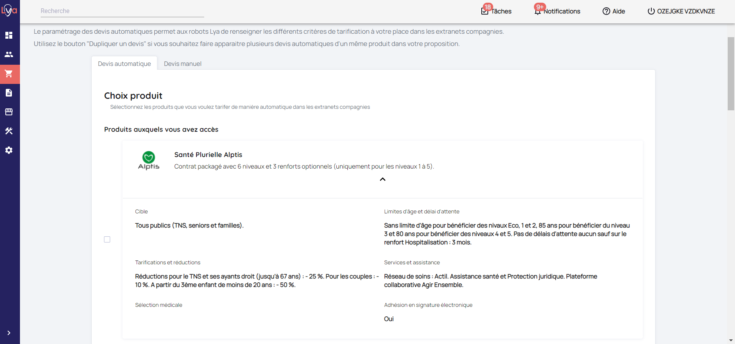The image size is (735, 344).
Task: Click the Lya logo icon
Action: [x=9, y=10]
